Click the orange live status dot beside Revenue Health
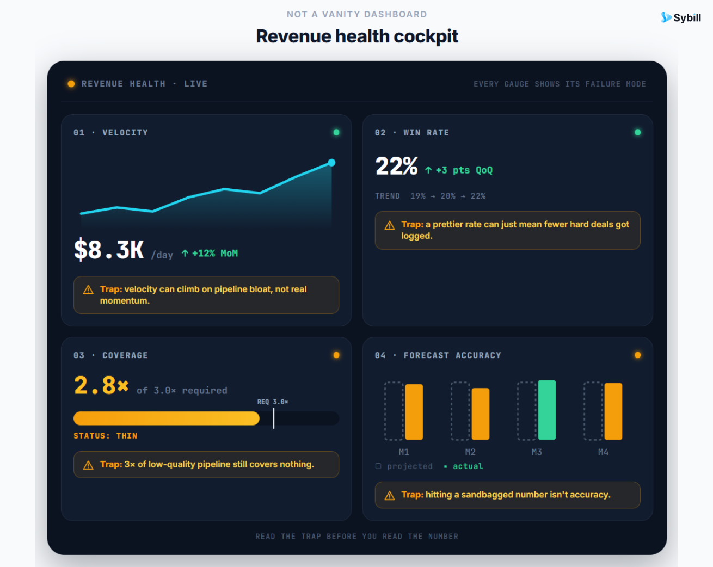The width and height of the screenshot is (713, 567). [71, 84]
